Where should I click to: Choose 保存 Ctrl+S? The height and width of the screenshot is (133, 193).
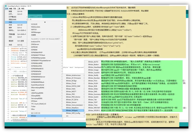(x=16, y=28)
